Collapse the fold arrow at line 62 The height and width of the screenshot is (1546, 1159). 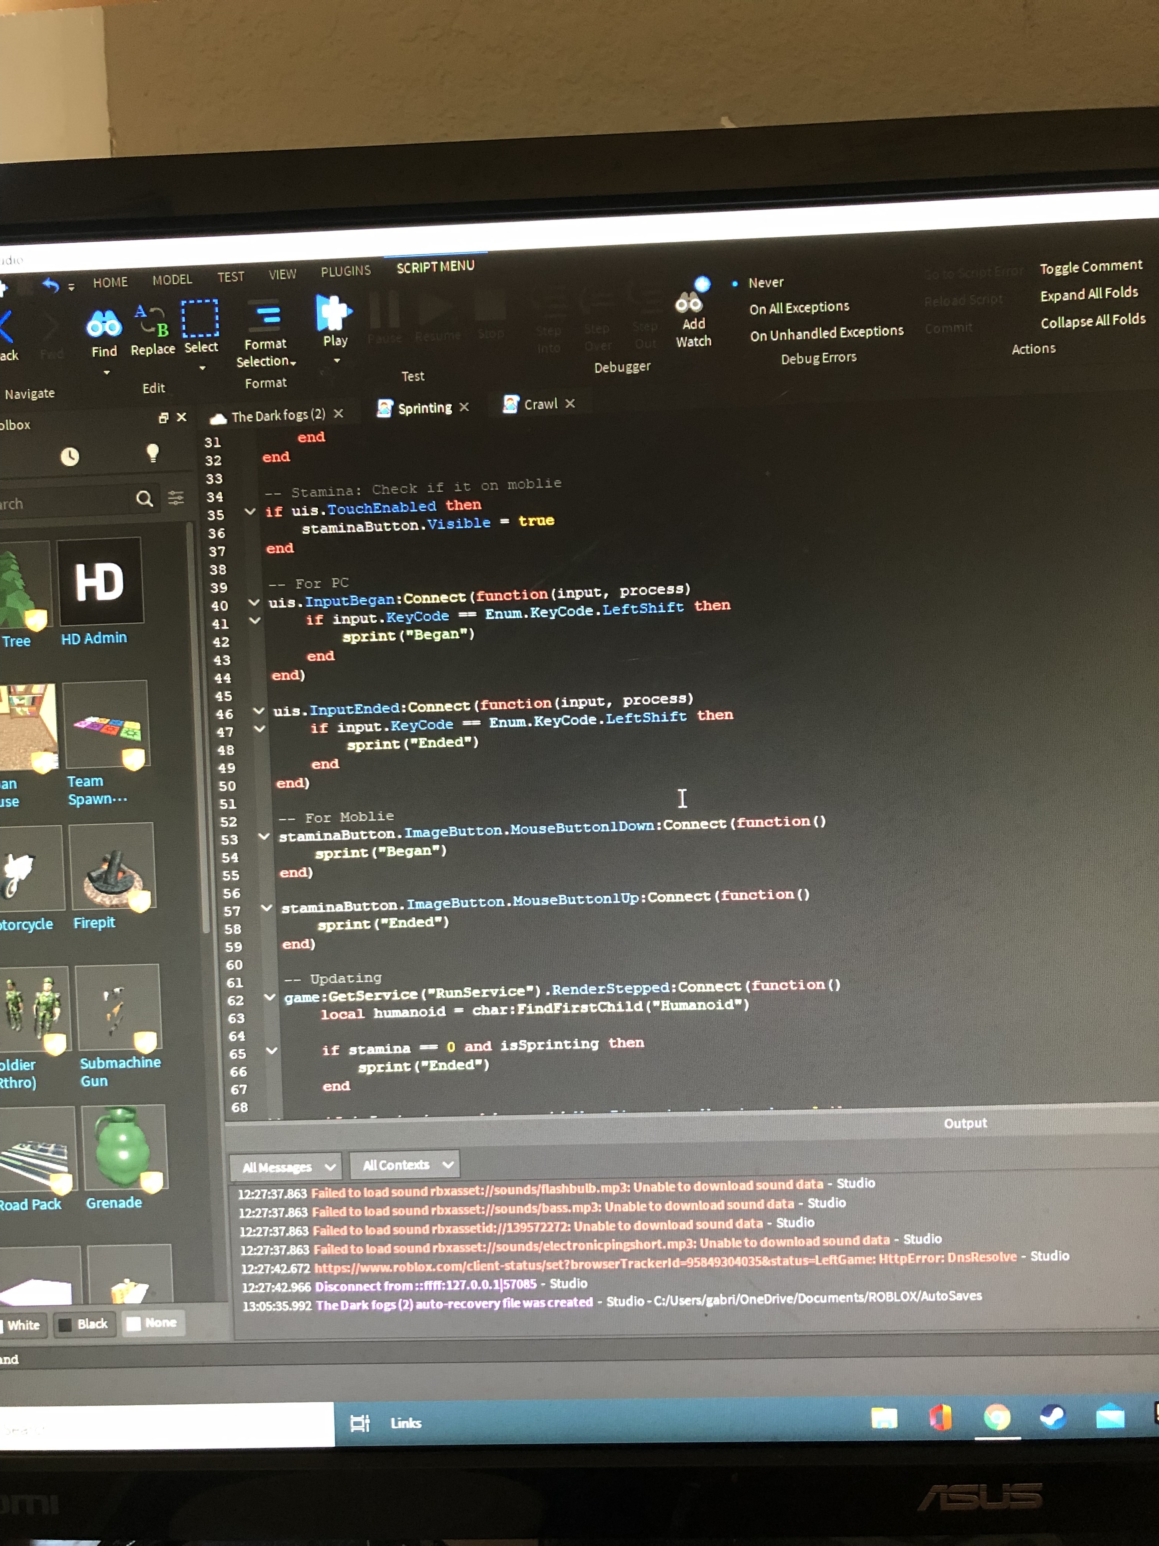tap(270, 997)
